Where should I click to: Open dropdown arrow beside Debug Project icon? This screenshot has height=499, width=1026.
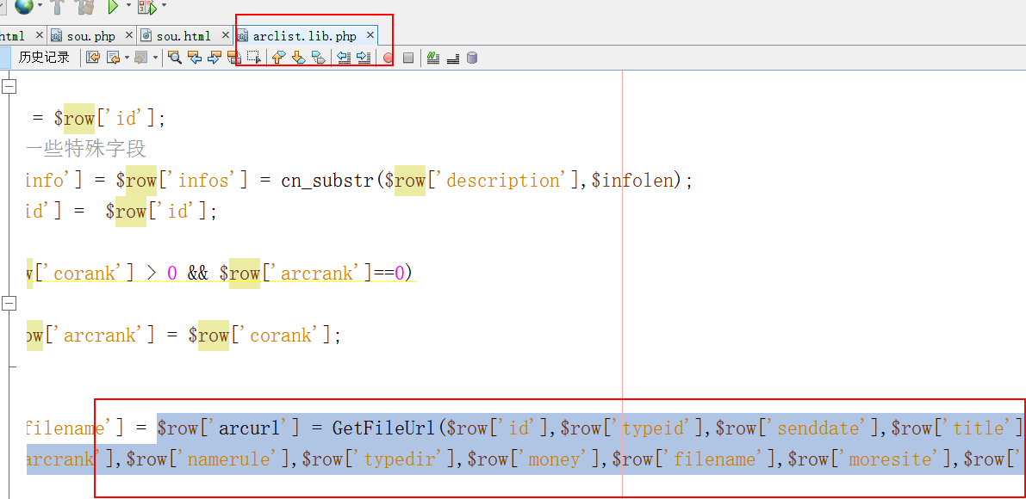pos(164,6)
